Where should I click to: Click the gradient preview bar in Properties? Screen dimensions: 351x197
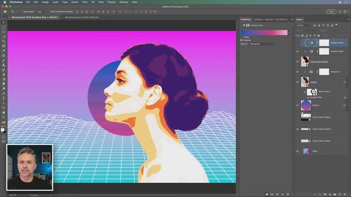[x=264, y=33]
